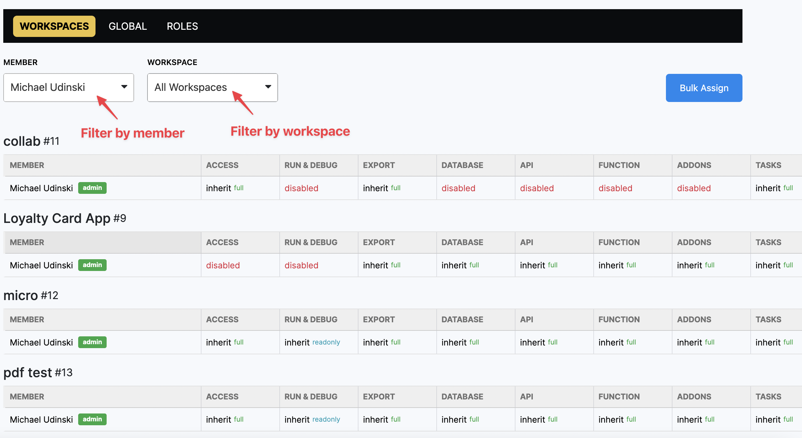Image resolution: width=802 pixels, height=438 pixels.
Task: Open the Member dropdown showing Michael Udinski
Action: 69,87
